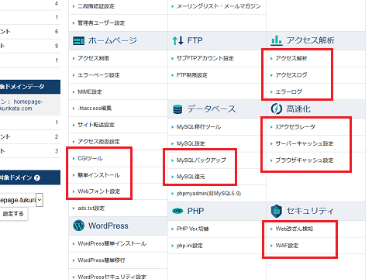Open WordPress簡単移行

point(102,260)
